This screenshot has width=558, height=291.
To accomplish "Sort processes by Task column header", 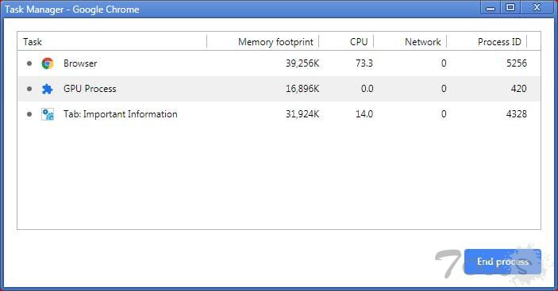I will [x=112, y=41].
